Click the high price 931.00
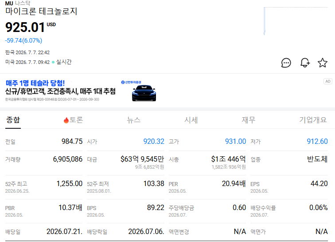Viewport: 335px width, 242px height. (235, 141)
